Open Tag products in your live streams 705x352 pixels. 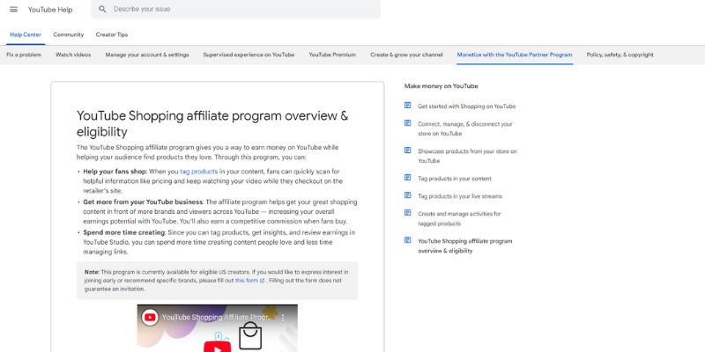[x=460, y=196]
